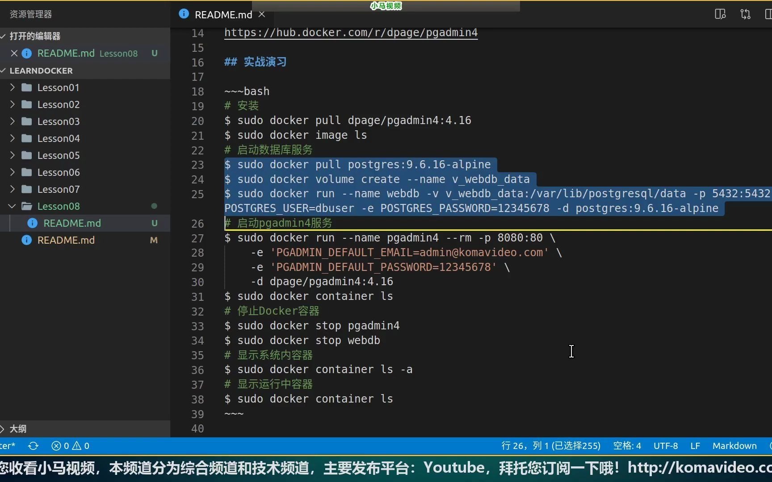
Task: Expand the Lesson07 folder chevron
Action: (13, 189)
